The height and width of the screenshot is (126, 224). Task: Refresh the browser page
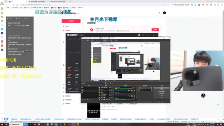click(13, 5)
